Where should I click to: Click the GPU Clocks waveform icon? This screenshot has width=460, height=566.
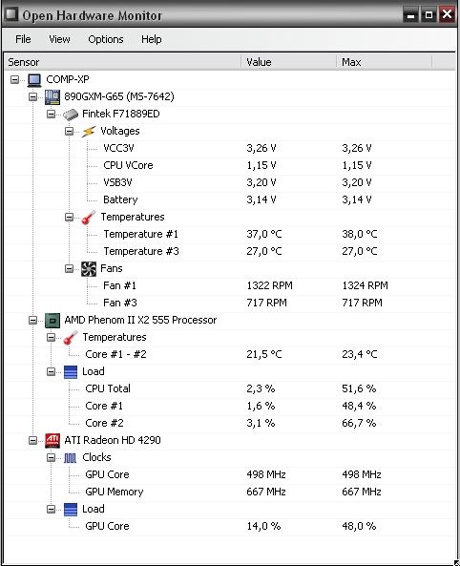(70, 458)
